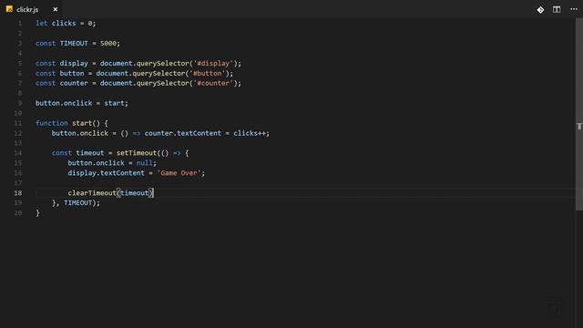Click line number 20 in the gutter
The image size is (583, 328).
(x=18, y=212)
